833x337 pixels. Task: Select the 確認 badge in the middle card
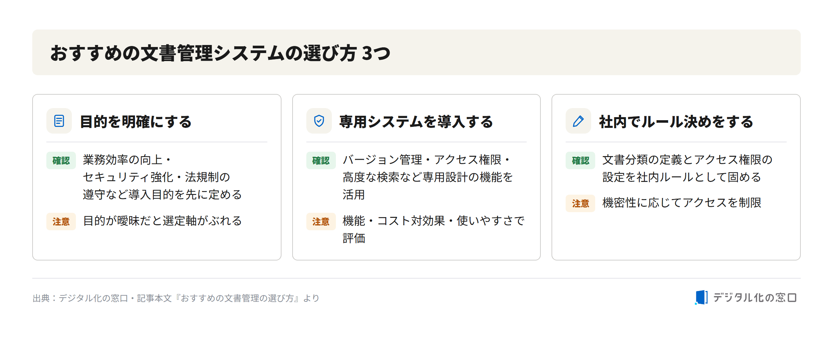pos(321,160)
